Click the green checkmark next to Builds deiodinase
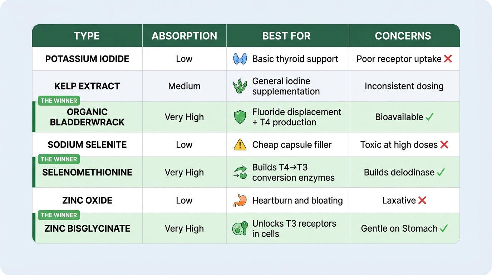Image resolution: width=492 pixels, height=275 pixels. point(441,172)
